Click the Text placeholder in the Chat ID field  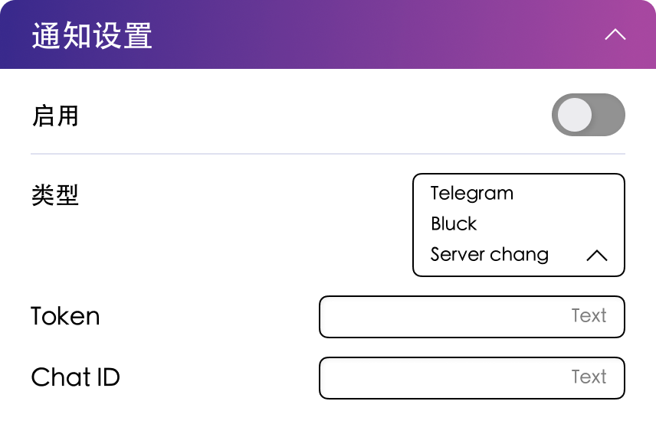[589, 377]
